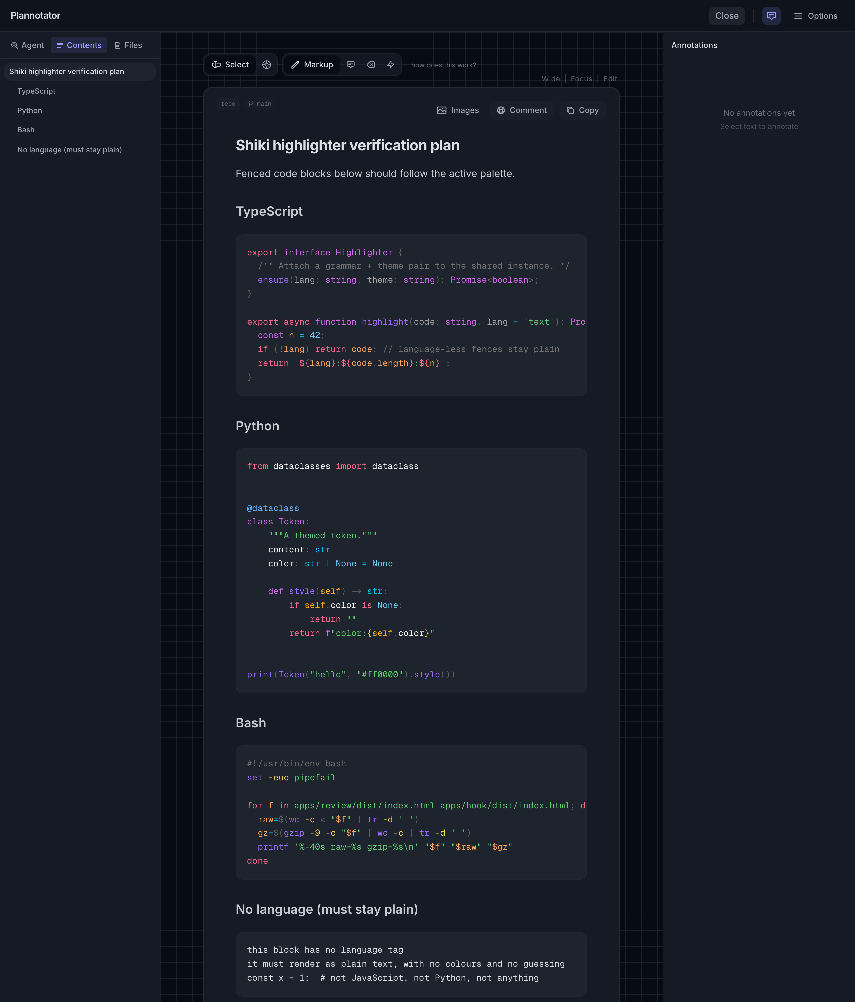Image resolution: width=855 pixels, height=1002 pixels.
Task: Jump to 'Shiki highlighter verification plan' in contents
Action: coord(80,71)
